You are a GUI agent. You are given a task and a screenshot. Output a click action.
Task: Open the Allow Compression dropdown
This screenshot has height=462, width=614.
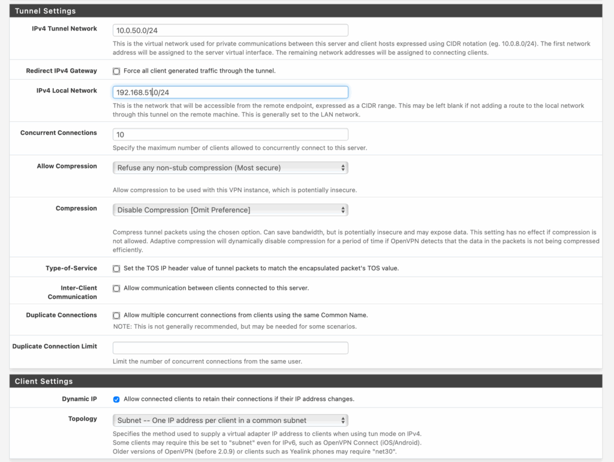click(230, 168)
